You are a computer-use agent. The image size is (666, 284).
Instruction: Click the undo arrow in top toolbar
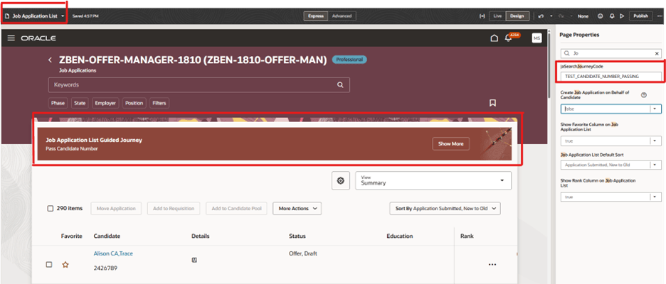541,16
